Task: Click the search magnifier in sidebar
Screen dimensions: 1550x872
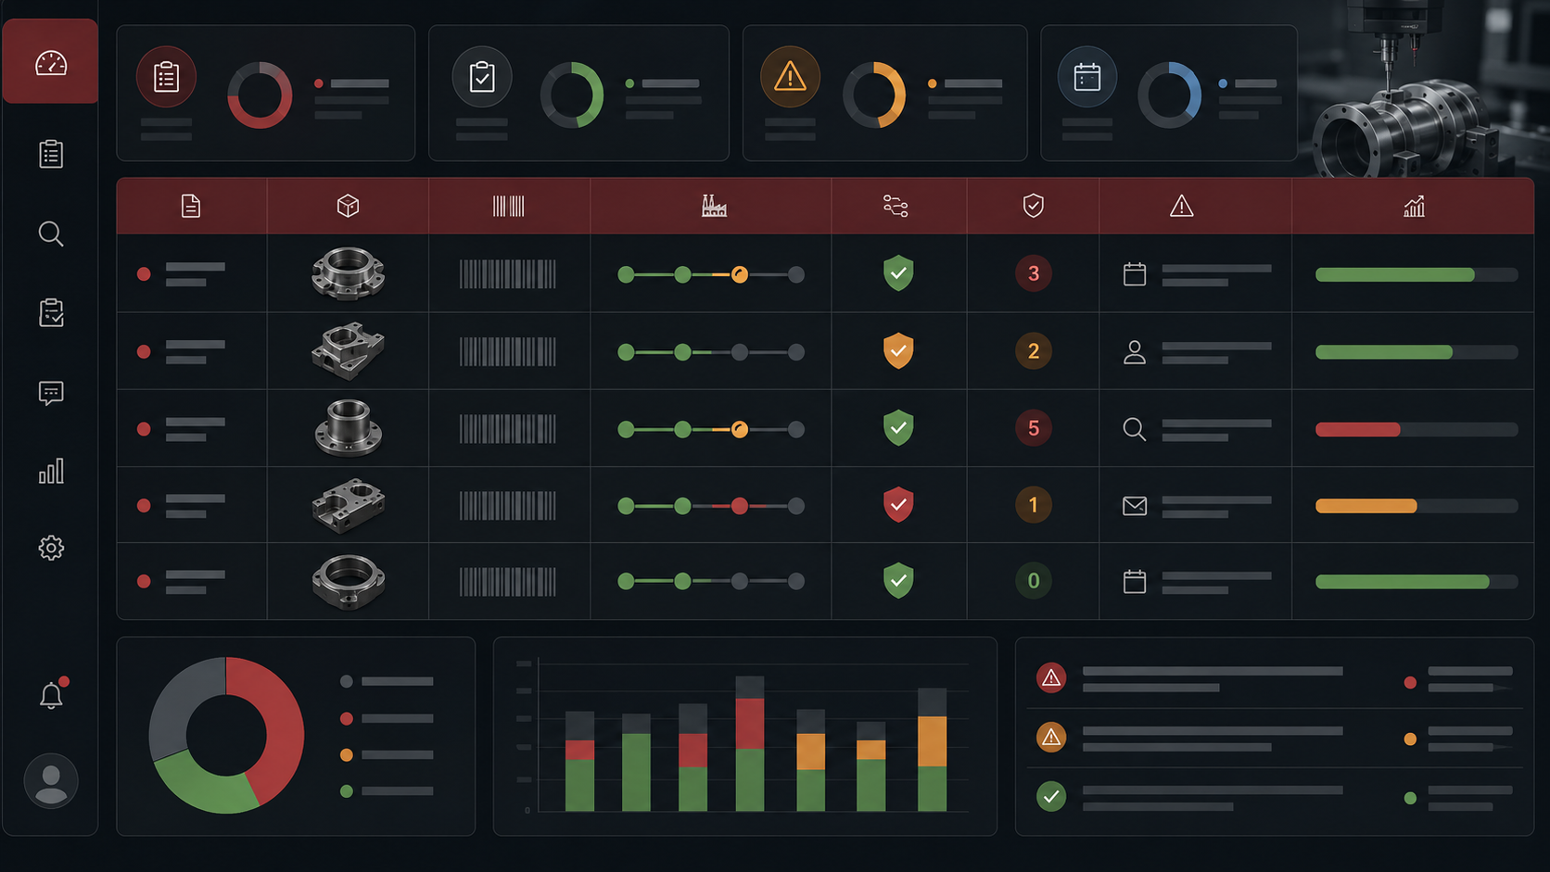Action: 51,234
